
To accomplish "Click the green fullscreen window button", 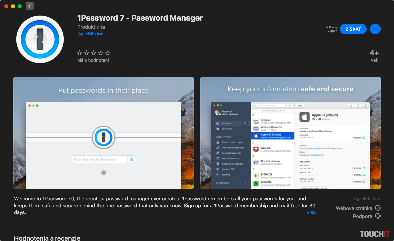I will pos(20,6).
